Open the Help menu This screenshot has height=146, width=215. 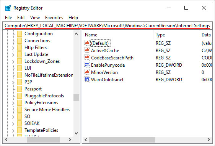pyautogui.click(x=73, y=18)
